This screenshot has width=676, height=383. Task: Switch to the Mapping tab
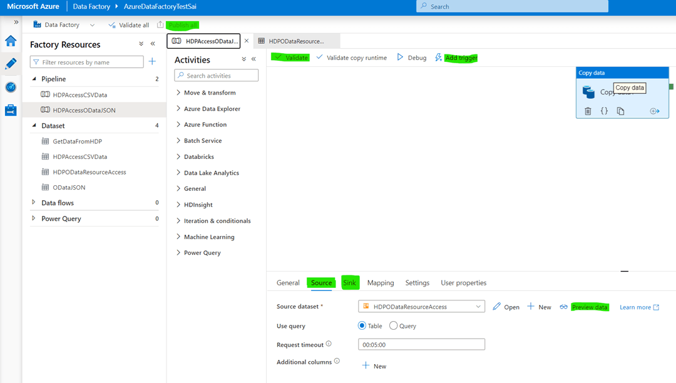381,283
